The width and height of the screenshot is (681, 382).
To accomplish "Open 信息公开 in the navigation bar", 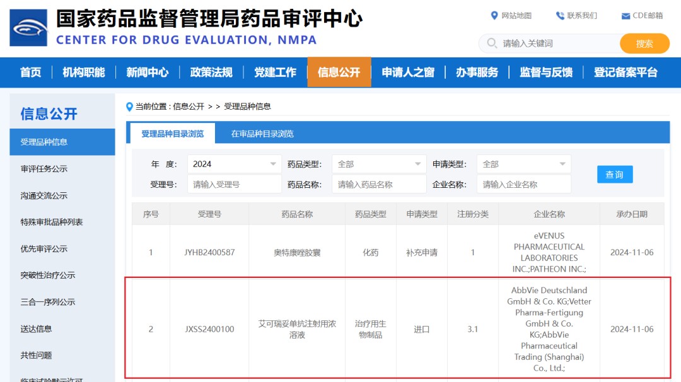I will coord(339,72).
